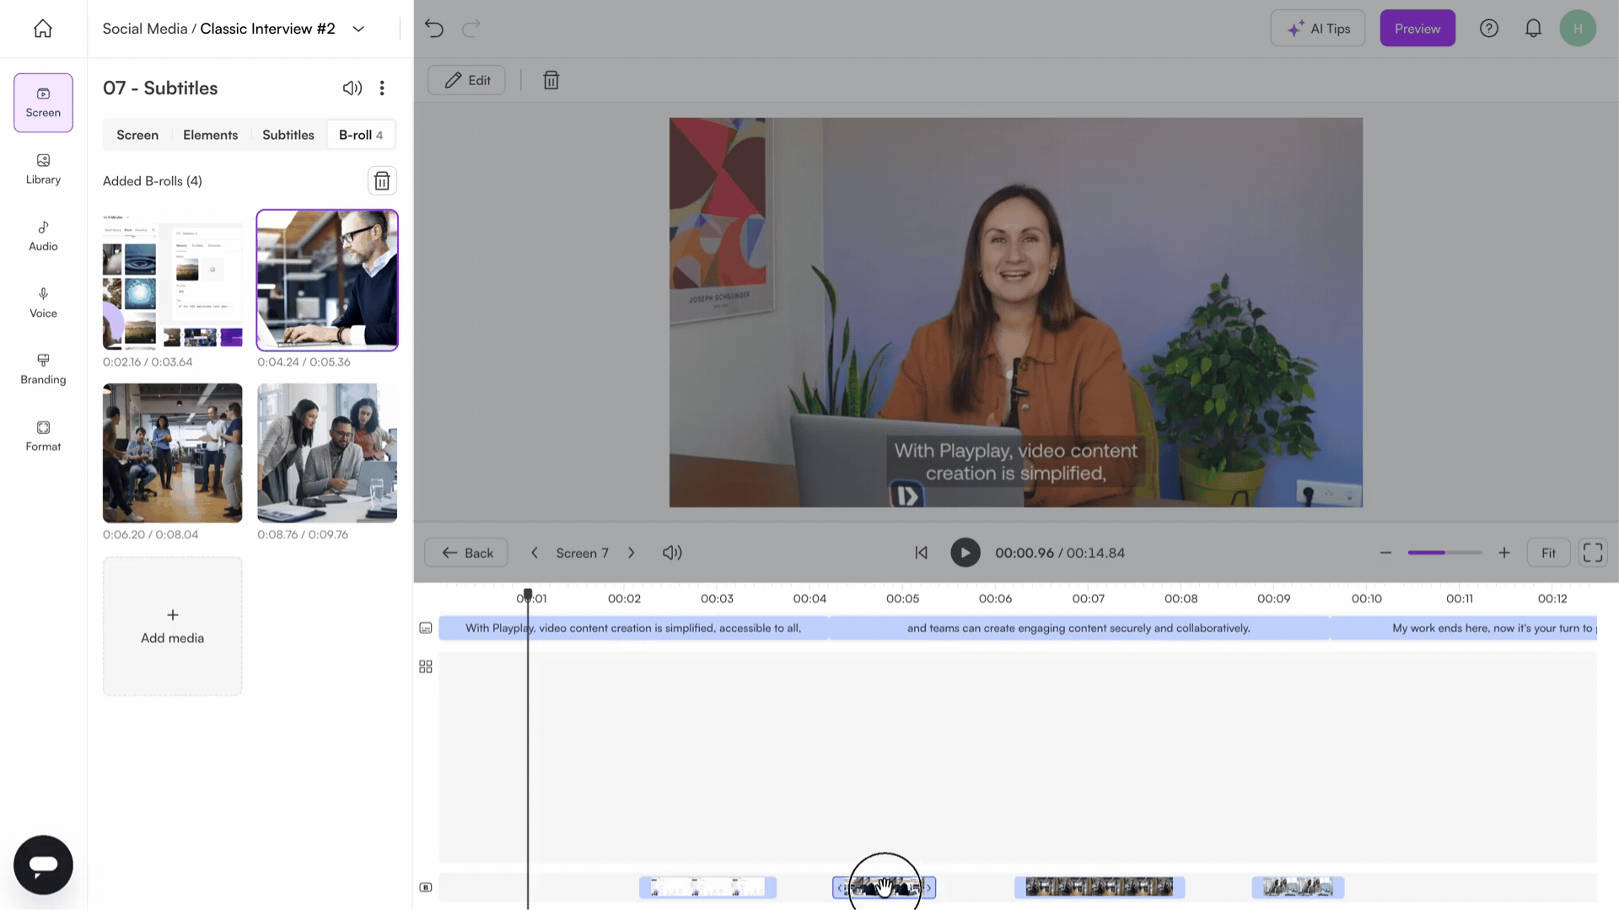The height and width of the screenshot is (910, 1619).
Task: Click Add media tile
Action: [173, 626]
